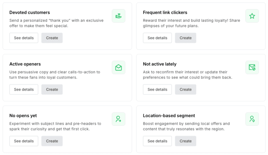Image resolution: width=268 pixels, height=155 pixels.
Task: Click the Devoted customers hand-gift icon
Action: click(x=118, y=16)
